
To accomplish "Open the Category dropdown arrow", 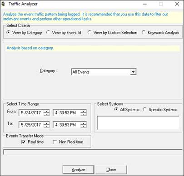I will click(x=133, y=72).
